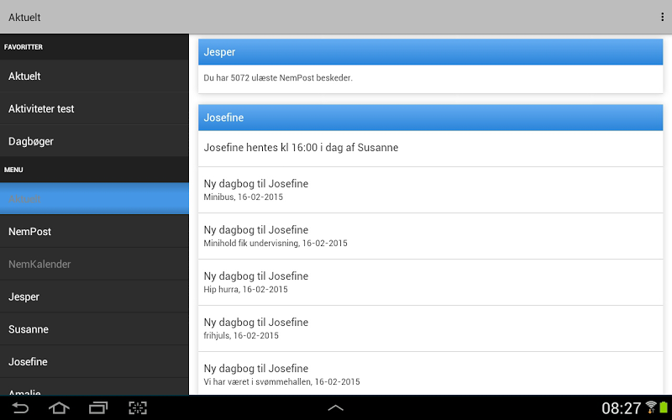Open the 5072 unread NemPost messages notice
Viewport: 672px width, 420px height.
(430, 78)
